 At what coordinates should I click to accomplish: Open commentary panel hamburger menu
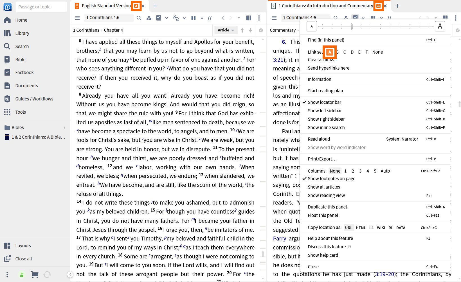[x=274, y=18]
